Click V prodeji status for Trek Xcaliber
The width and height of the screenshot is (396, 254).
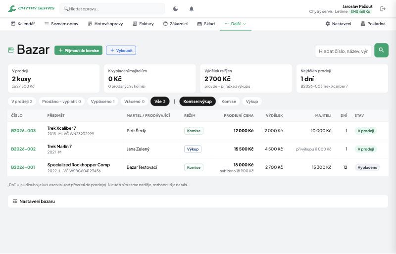366,131
